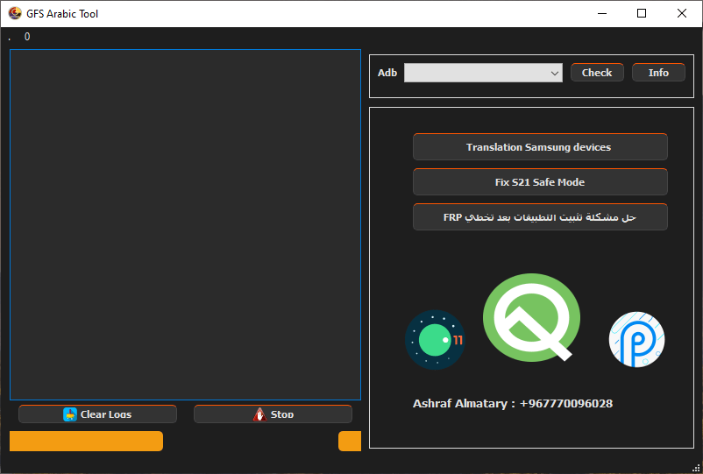Run Translation Samsung devices

tap(540, 147)
